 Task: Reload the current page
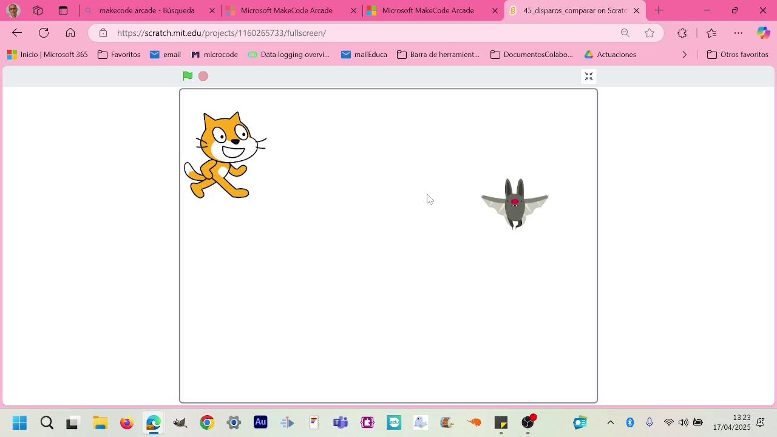coord(44,33)
